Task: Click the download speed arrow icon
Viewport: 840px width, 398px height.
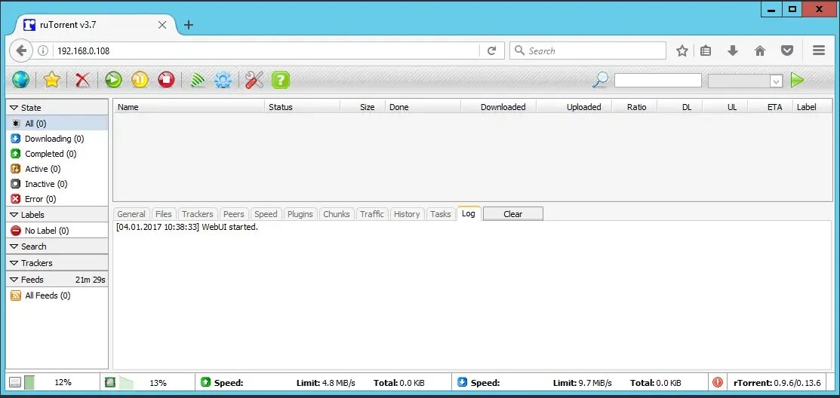Action: pyautogui.click(x=463, y=382)
